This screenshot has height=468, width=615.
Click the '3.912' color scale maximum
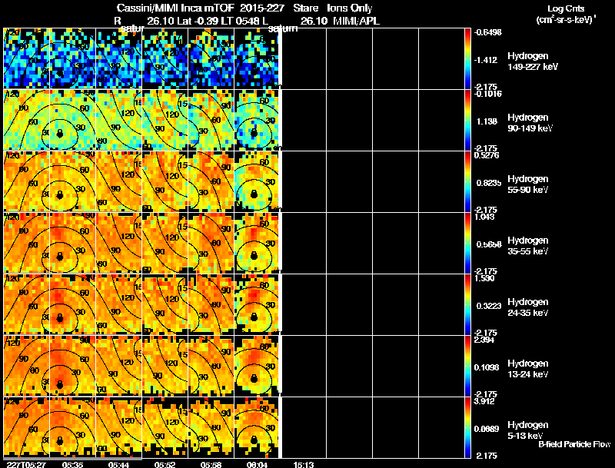click(484, 401)
